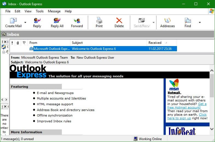Open the Edit menu

coord(18,11)
